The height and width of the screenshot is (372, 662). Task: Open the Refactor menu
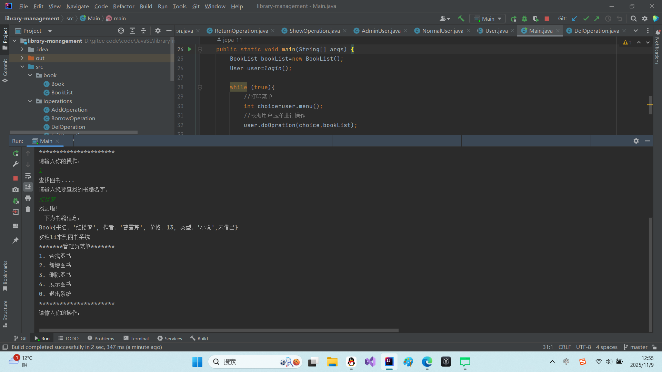123,6
